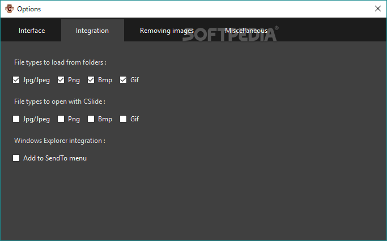Enable Png to open with CSlide
Image resolution: width=387 pixels, height=241 pixels.
pyautogui.click(x=61, y=119)
